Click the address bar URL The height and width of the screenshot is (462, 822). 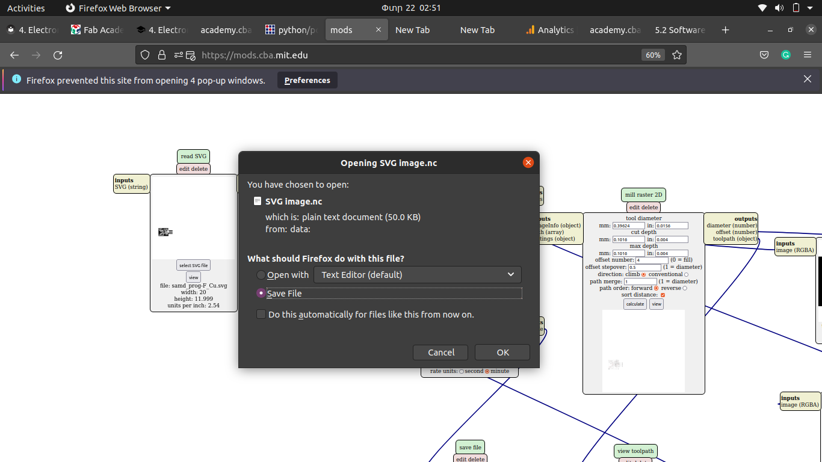255,55
